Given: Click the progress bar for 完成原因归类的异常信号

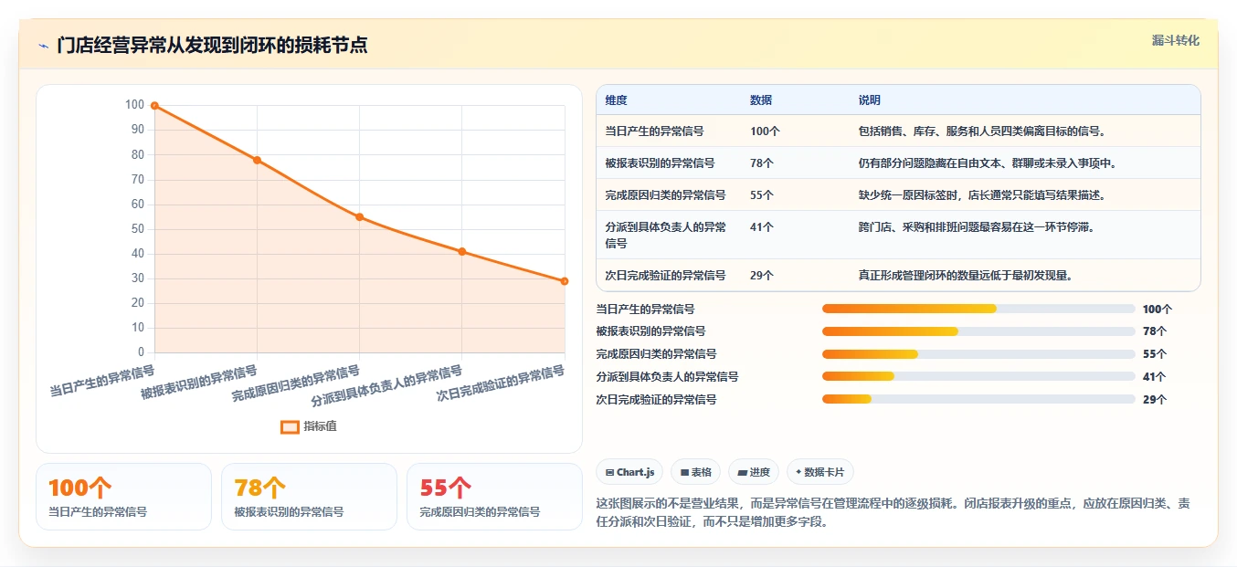Looking at the screenshot, I should coord(978,354).
